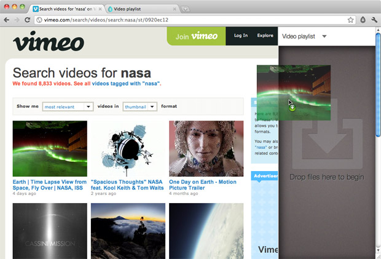381x259 pixels.
Task: Click the browser forward arrow
Action: click(17, 20)
